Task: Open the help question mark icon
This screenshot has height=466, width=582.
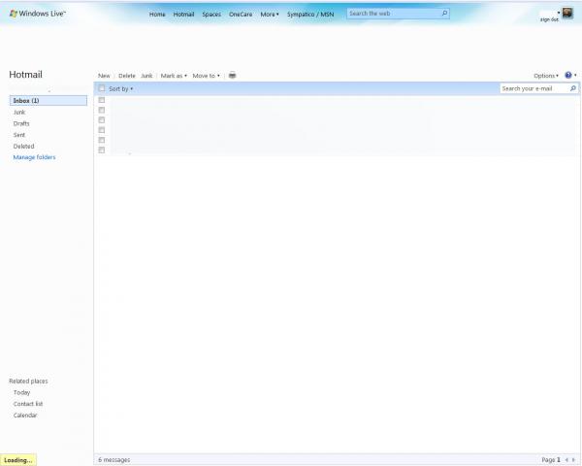Action: pyautogui.click(x=567, y=75)
